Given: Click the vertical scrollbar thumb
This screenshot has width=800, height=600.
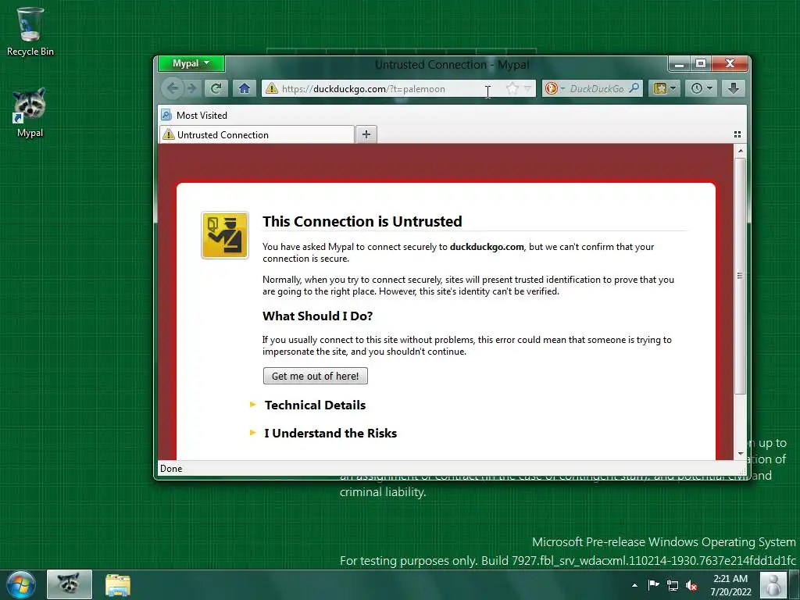Looking at the screenshot, I should [741, 276].
